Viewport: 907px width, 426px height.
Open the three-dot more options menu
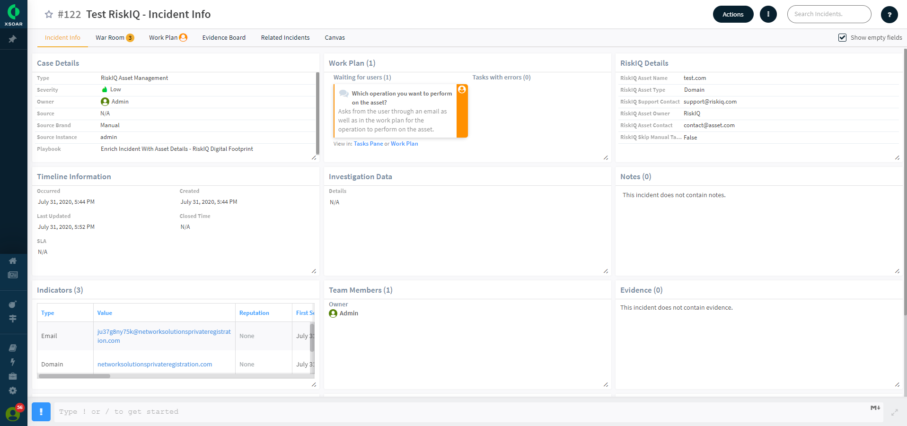[768, 14]
